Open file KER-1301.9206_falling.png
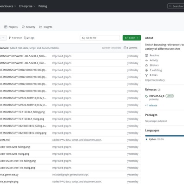 tap(15, 147)
